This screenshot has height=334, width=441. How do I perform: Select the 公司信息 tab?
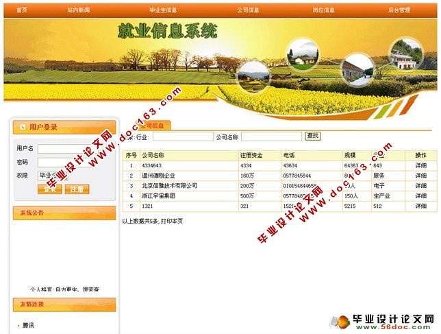(x=151, y=126)
